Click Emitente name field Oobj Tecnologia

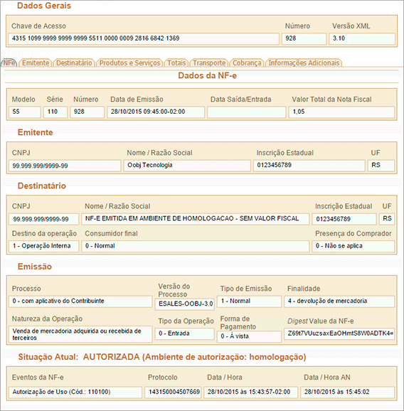[187, 166]
